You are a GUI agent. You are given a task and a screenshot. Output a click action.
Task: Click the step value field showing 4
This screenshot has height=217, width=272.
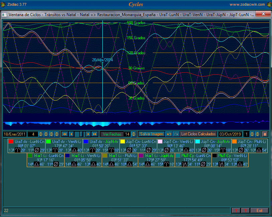pyautogui.click(x=33, y=134)
